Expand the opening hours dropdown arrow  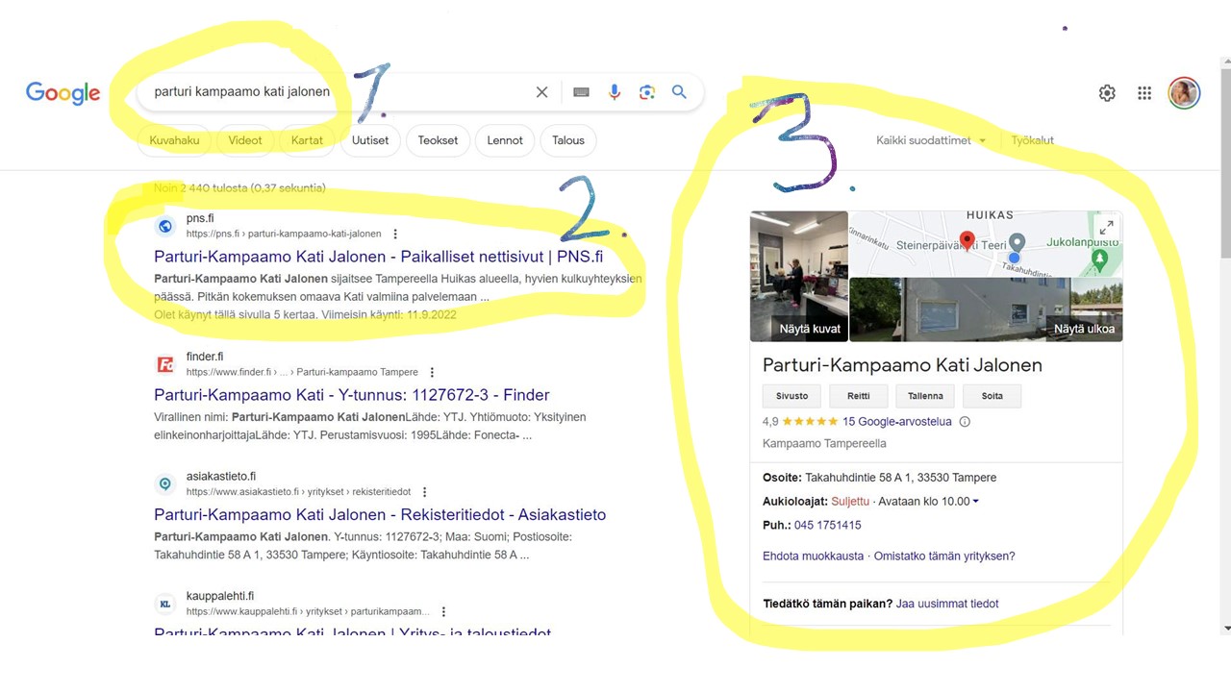point(975,502)
